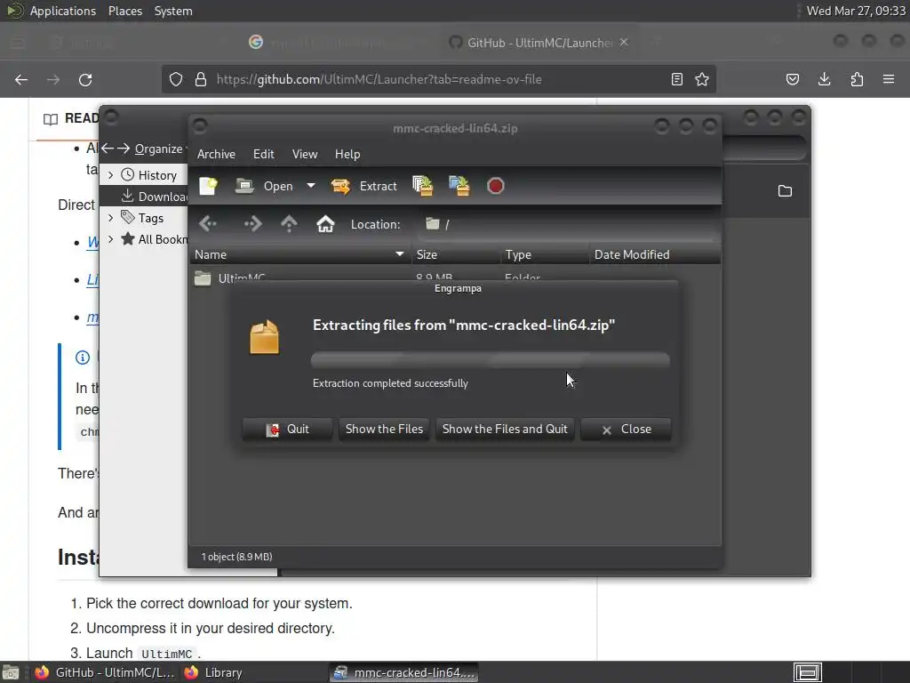This screenshot has height=683, width=910.
Task: Bookmark this page with the star icon
Action: [702, 79]
